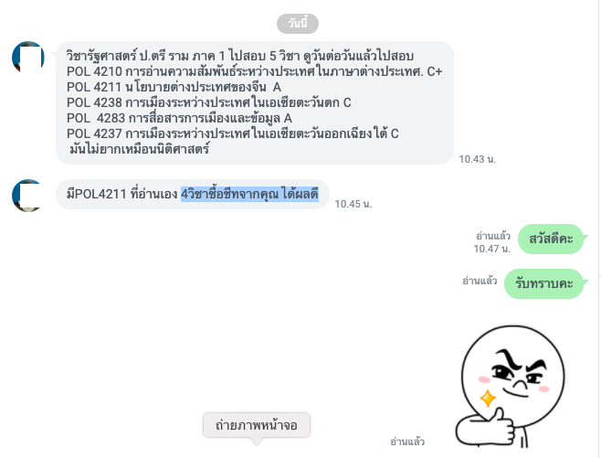The image size is (601, 458).
Task: Select the วันนี้ date badge
Action: tap(298, 24)
